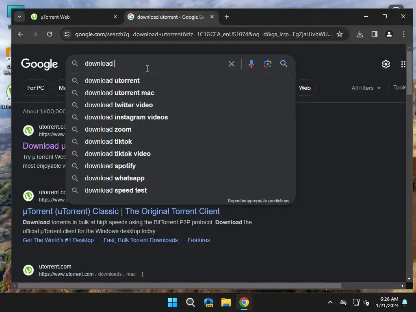This screenshot has width=416, height=312.
Task: Close the download utorrent Google tab
Action: coord(212,17)
